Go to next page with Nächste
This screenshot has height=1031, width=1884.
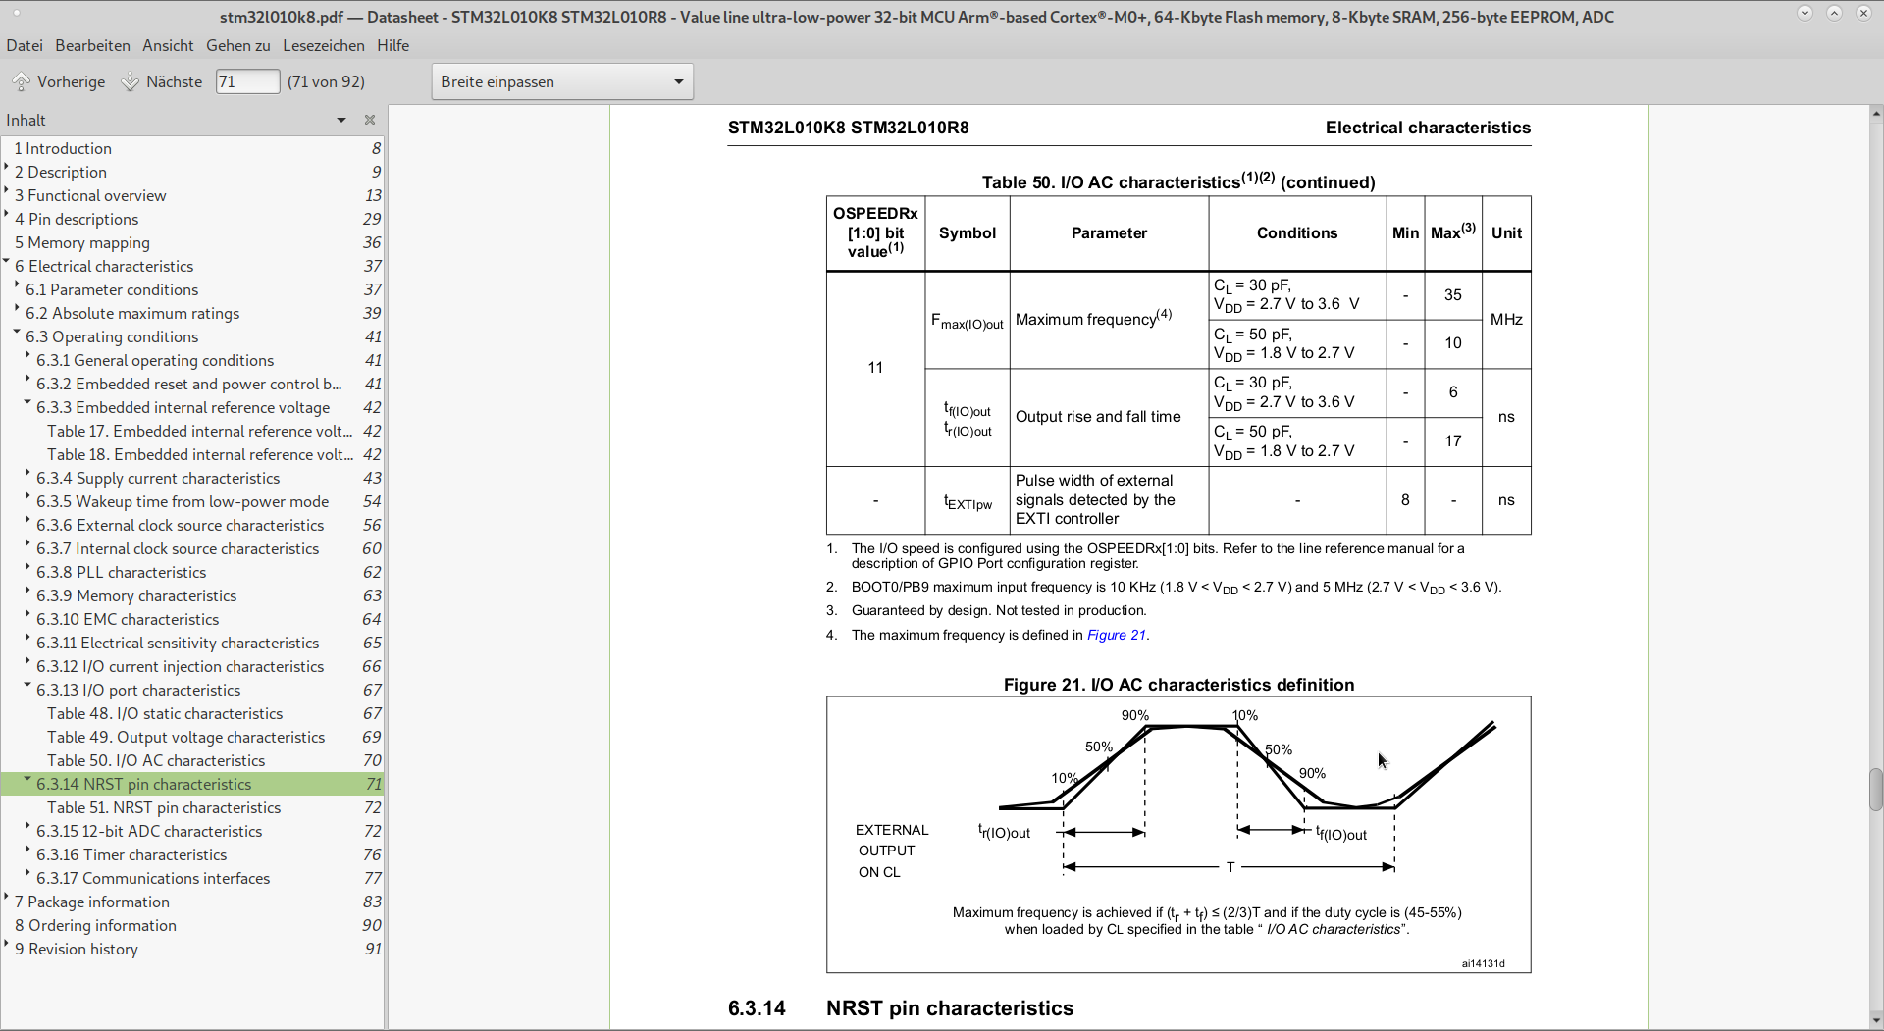[x=162, y=81]
